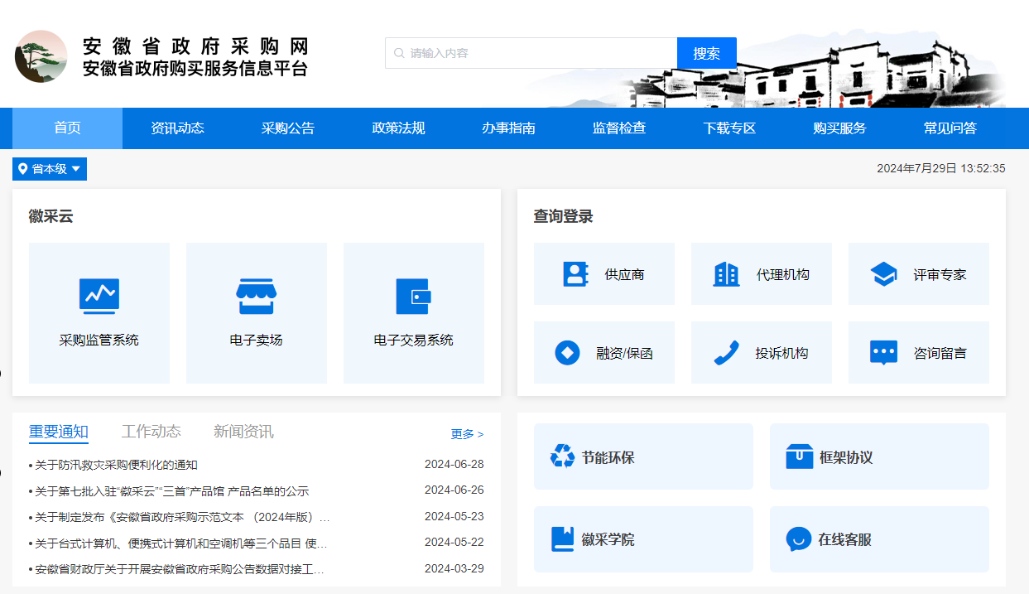
Task: Select the 供应商 (supplier) login icon
Action: pos(603,273)
